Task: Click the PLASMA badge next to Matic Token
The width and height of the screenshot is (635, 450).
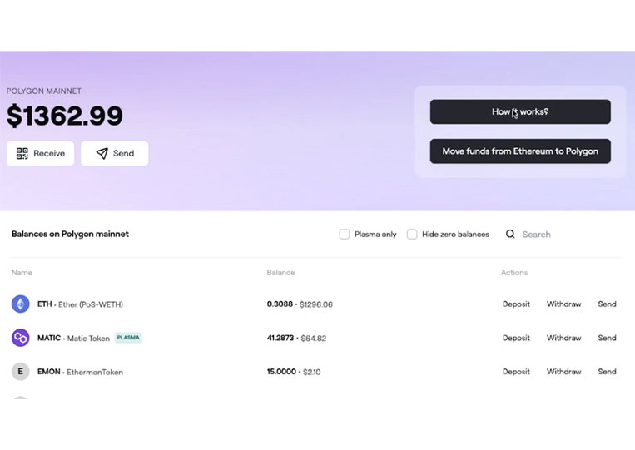Action: [128, 338]
